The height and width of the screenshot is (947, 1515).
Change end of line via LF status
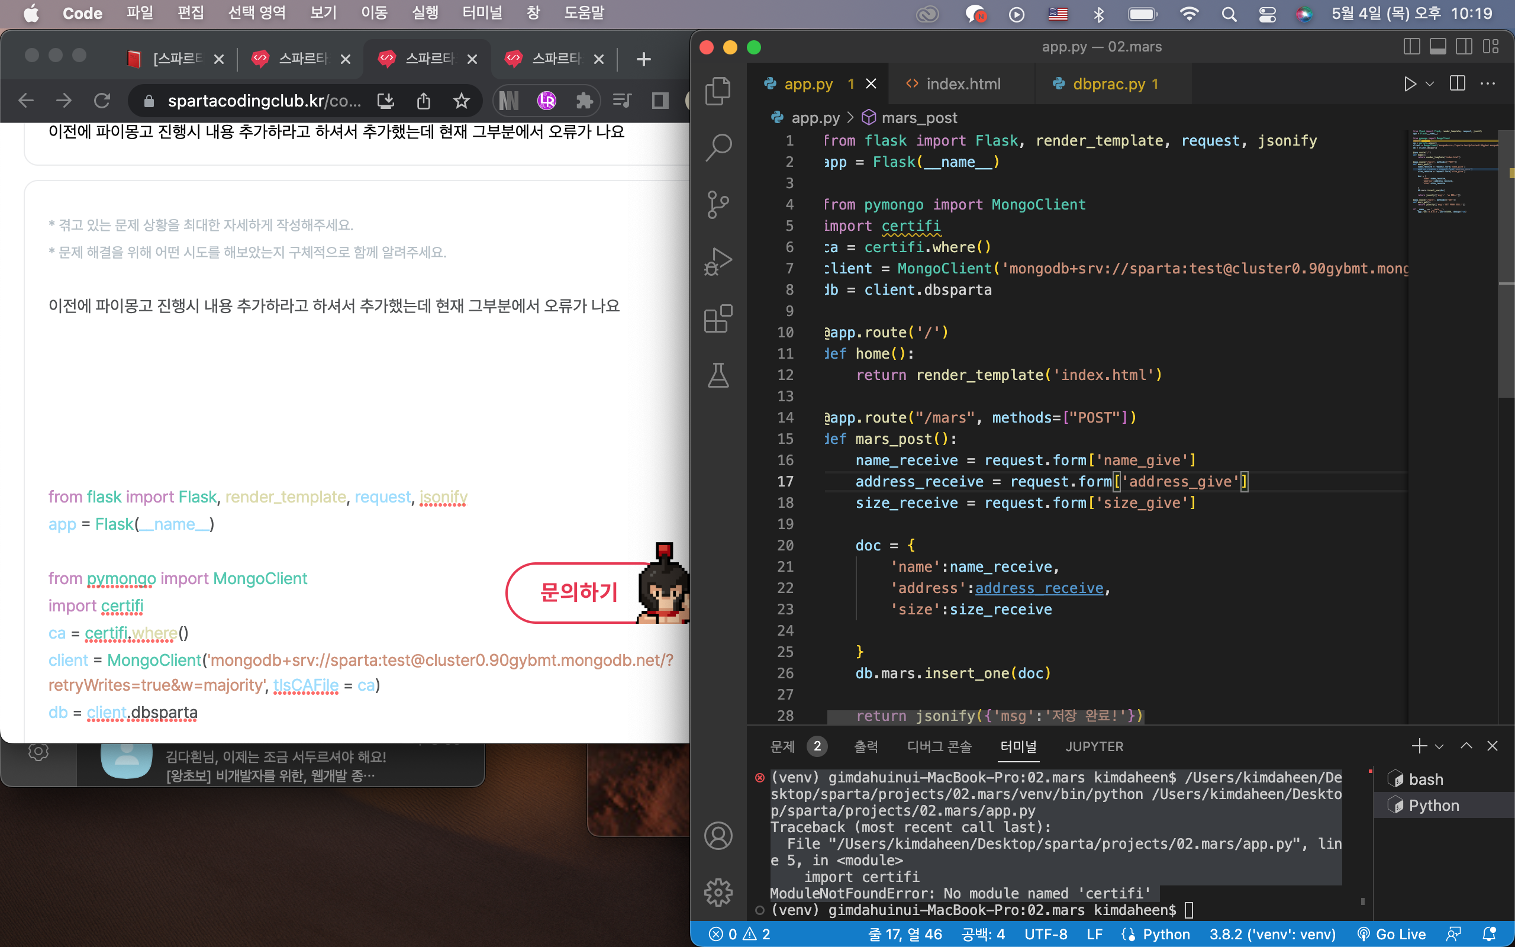1094,935
